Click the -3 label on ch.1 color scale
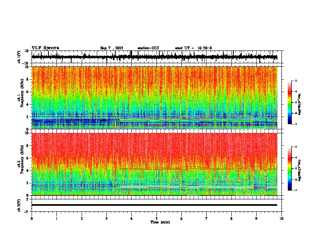317x245 pixels. 295,81
